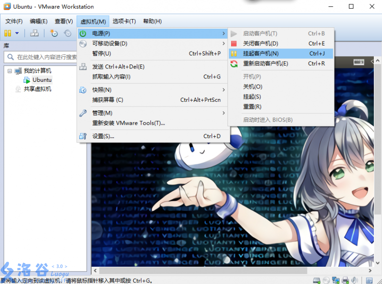The image size is (382, 284).
Task: Select 挂起客户机(N)
Action: [281, 54]
